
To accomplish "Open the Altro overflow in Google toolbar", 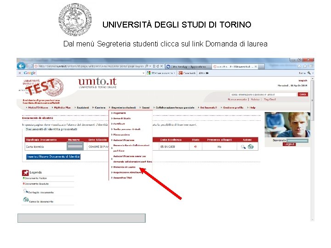I will tap(204, 73).
